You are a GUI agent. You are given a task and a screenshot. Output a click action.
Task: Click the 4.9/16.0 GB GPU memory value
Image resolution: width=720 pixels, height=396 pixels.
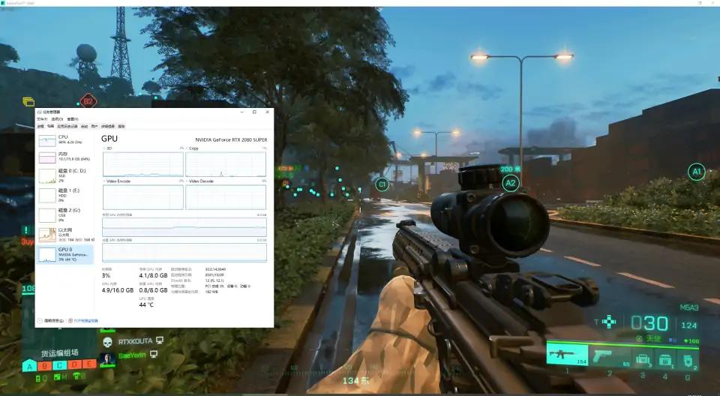118,290
